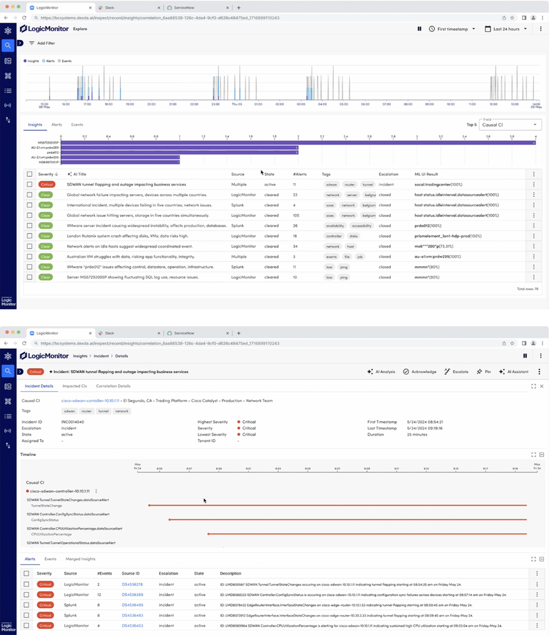Check the SDWAN tunnel flapping insight row
Image resolution: width=550 pixels, height=635 pixels.
pyautogui.click(x=30, y=185)
